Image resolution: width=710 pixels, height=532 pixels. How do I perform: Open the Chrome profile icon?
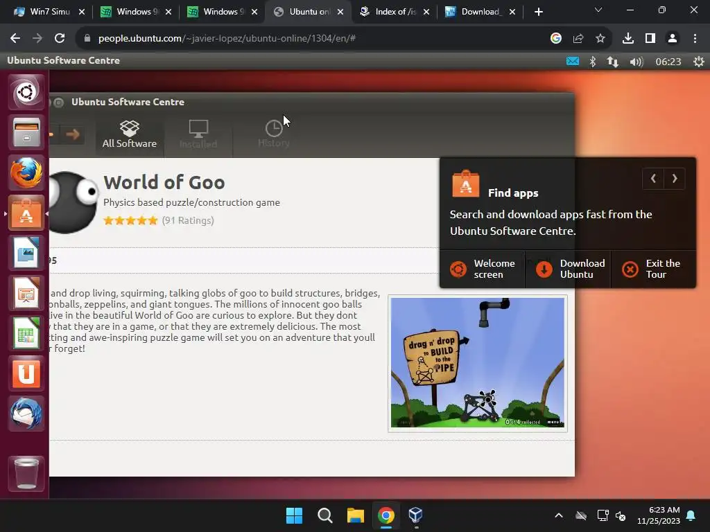point(673,39)
